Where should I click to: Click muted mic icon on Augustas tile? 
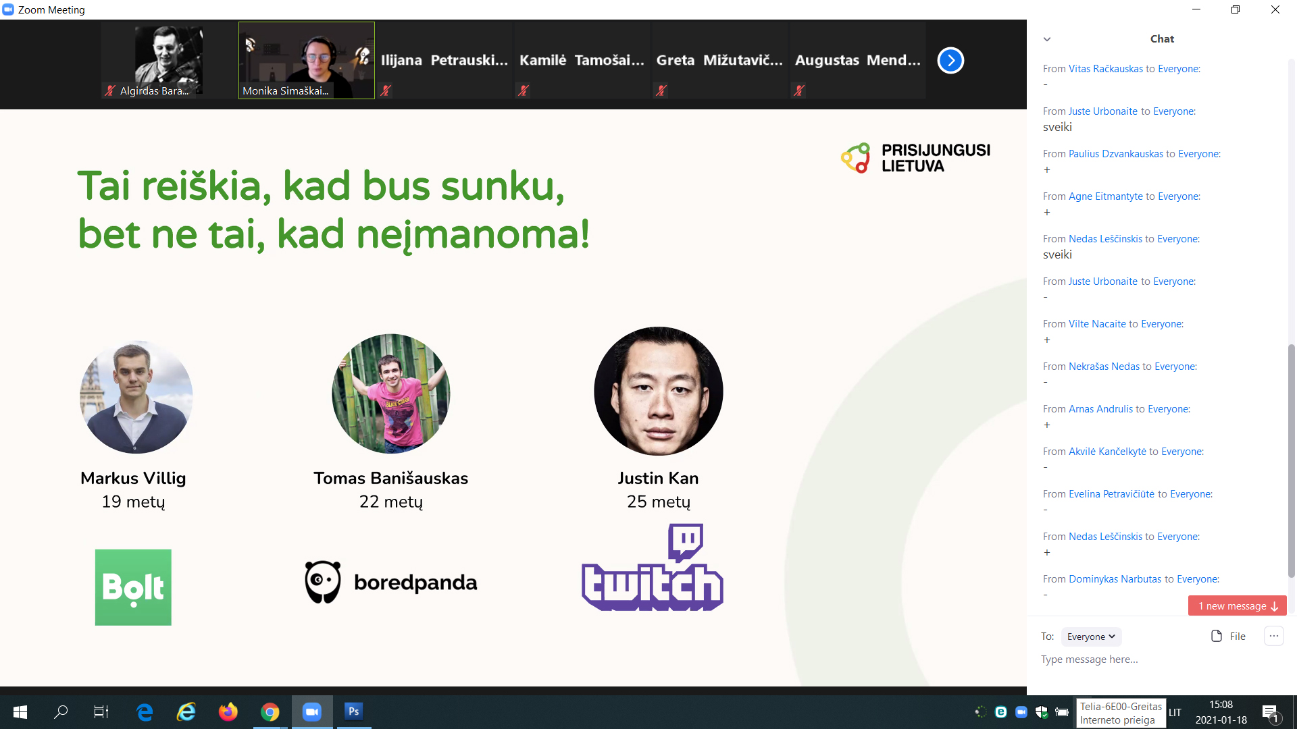click(x=799, y=90)
